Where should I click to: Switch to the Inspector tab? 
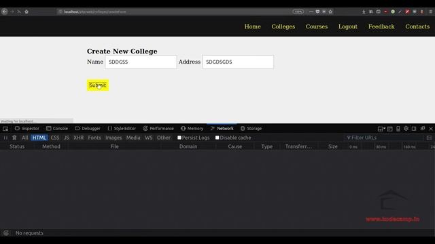(27, 128)
